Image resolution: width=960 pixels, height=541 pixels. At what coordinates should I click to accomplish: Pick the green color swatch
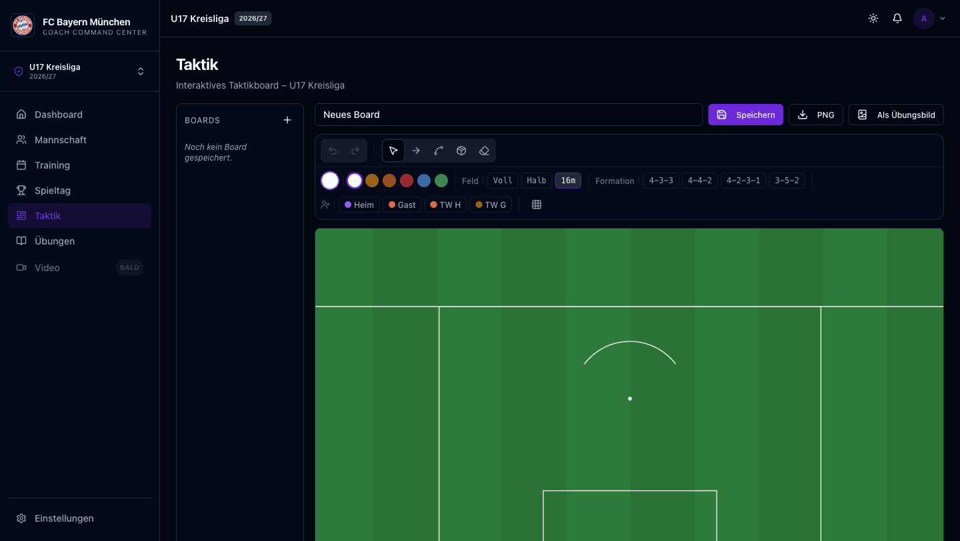441,181
